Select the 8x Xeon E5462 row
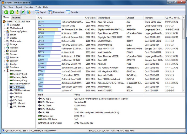Viewport: 187px width, 134px height. (x=110, y=26)
